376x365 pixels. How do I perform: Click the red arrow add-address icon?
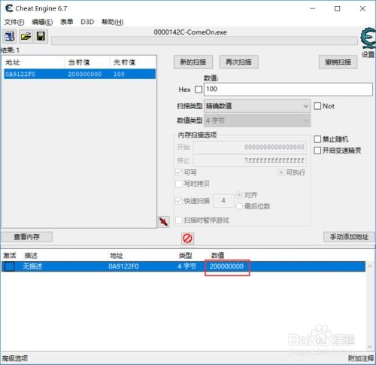click(164, 222)
